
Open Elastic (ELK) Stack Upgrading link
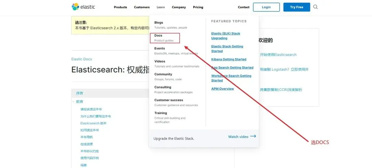[226, 36]
